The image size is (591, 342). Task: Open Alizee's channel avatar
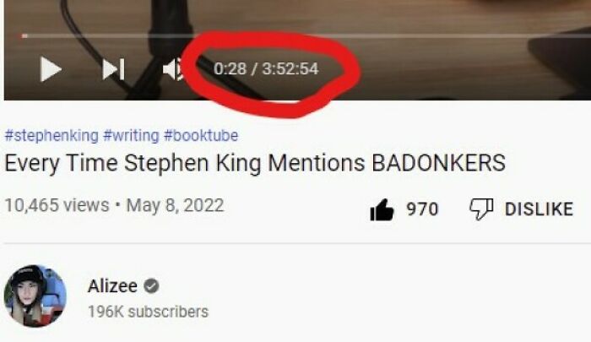35,296
